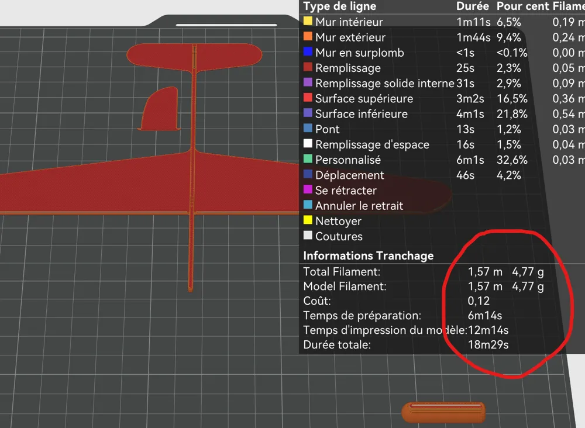Viewport: 585px width, 428px height.
Task: Click the Surface inférieure color square
Action: click(x=308, y=113)
